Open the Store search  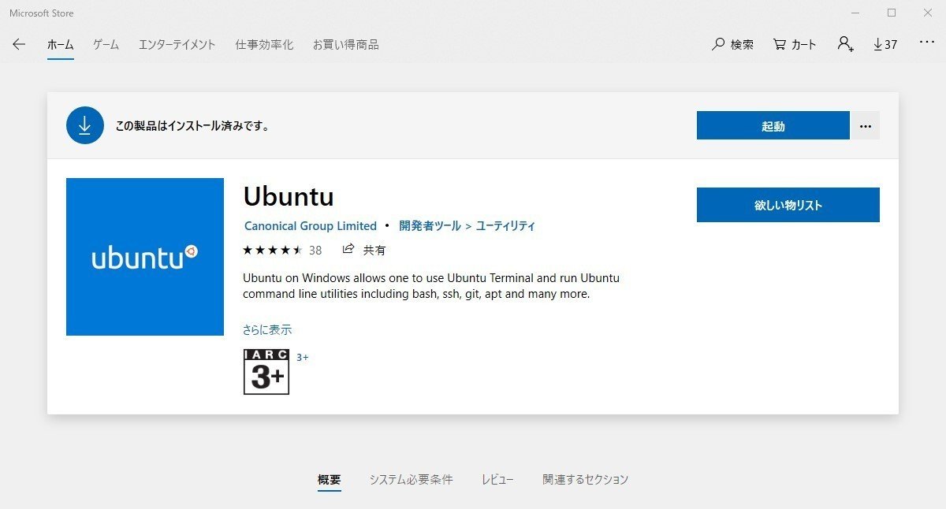tap(732, 45)
